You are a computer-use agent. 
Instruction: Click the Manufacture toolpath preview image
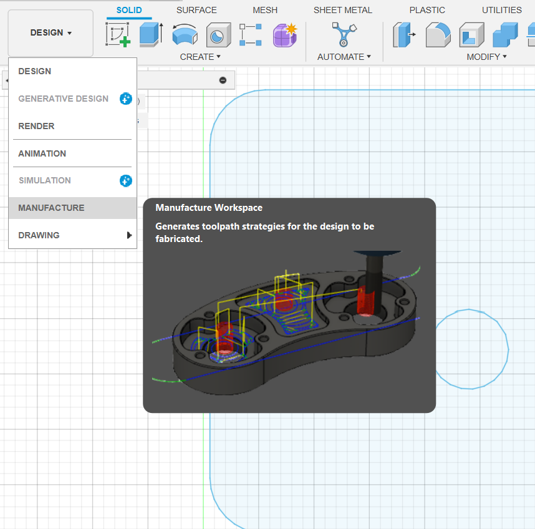pos(286,323)
